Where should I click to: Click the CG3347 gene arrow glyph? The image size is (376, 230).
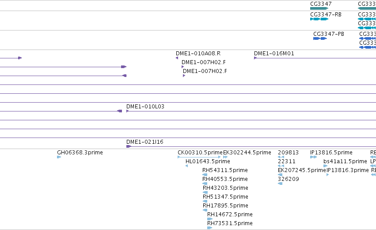(x=319, y=8)
